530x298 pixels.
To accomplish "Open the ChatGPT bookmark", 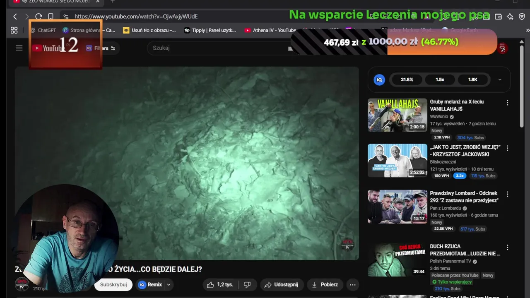I will click(x=43, y=30).
